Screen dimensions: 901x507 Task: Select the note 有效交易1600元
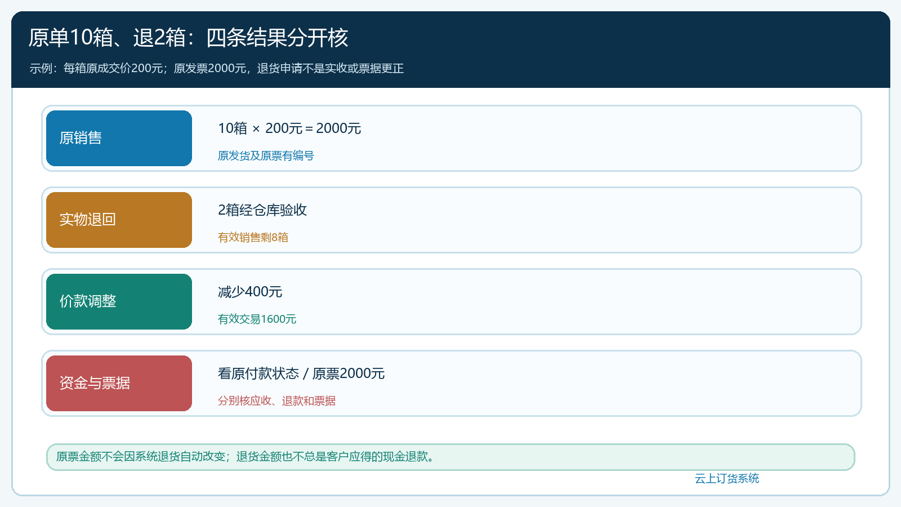point(257,319)
